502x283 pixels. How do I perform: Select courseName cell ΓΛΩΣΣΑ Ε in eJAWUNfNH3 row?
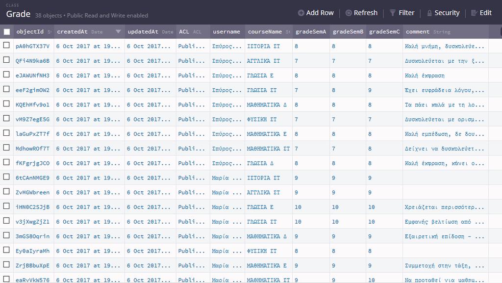(x=269, y=76)
